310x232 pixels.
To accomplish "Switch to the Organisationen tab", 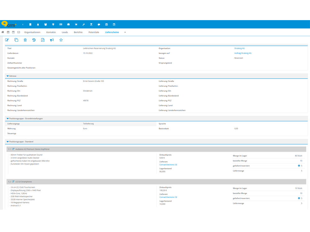I will (x=32, y=32).
